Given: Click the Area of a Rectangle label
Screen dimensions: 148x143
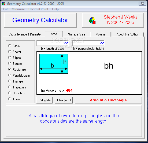Looking at the screenshot, I should pyautogui.click(x=108, y=100).
